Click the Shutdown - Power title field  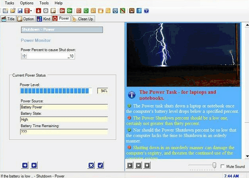pos(62,30)
